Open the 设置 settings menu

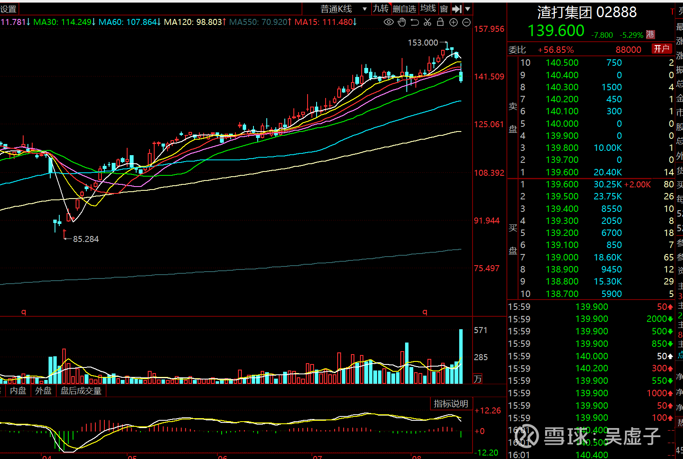point(9,9)
